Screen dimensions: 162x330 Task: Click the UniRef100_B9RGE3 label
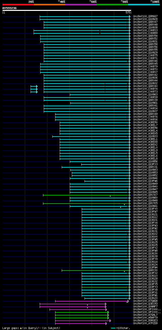145,321
